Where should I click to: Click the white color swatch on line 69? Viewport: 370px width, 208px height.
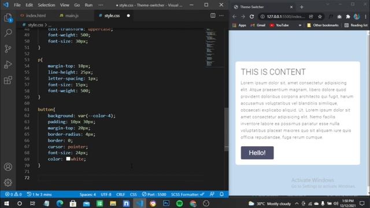coord(68,159)
